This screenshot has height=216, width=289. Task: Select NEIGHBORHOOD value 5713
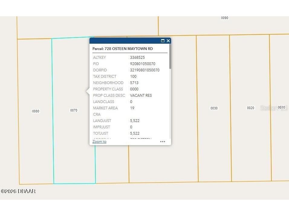(x=134, y=83)
